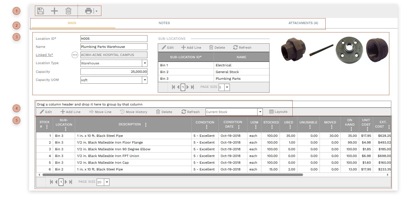403x197 pixels.
Task: Click into the Location ID input field
Action: point(114,39)
